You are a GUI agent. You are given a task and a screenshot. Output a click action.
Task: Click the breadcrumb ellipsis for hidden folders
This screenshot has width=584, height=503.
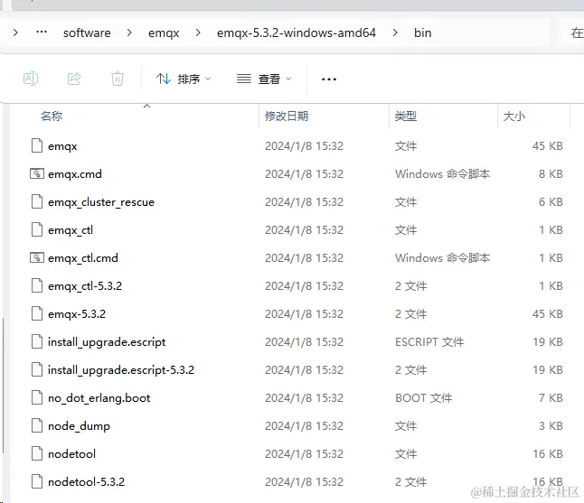coord(42,33)
